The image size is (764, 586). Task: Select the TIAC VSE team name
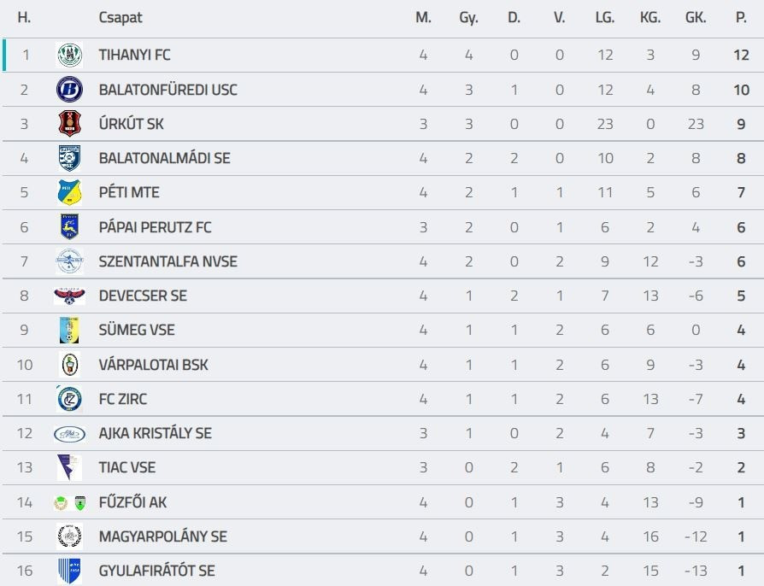(x=127, y=467)
